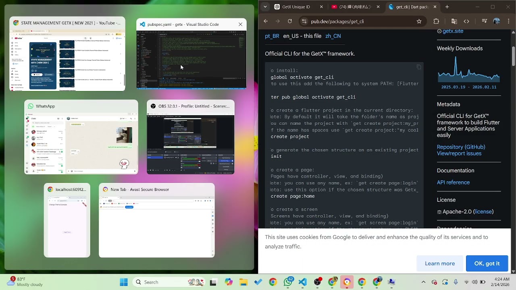
Task: Select the pubspec.yaml Visual Studio Code thumbnail
Action: 191,54
